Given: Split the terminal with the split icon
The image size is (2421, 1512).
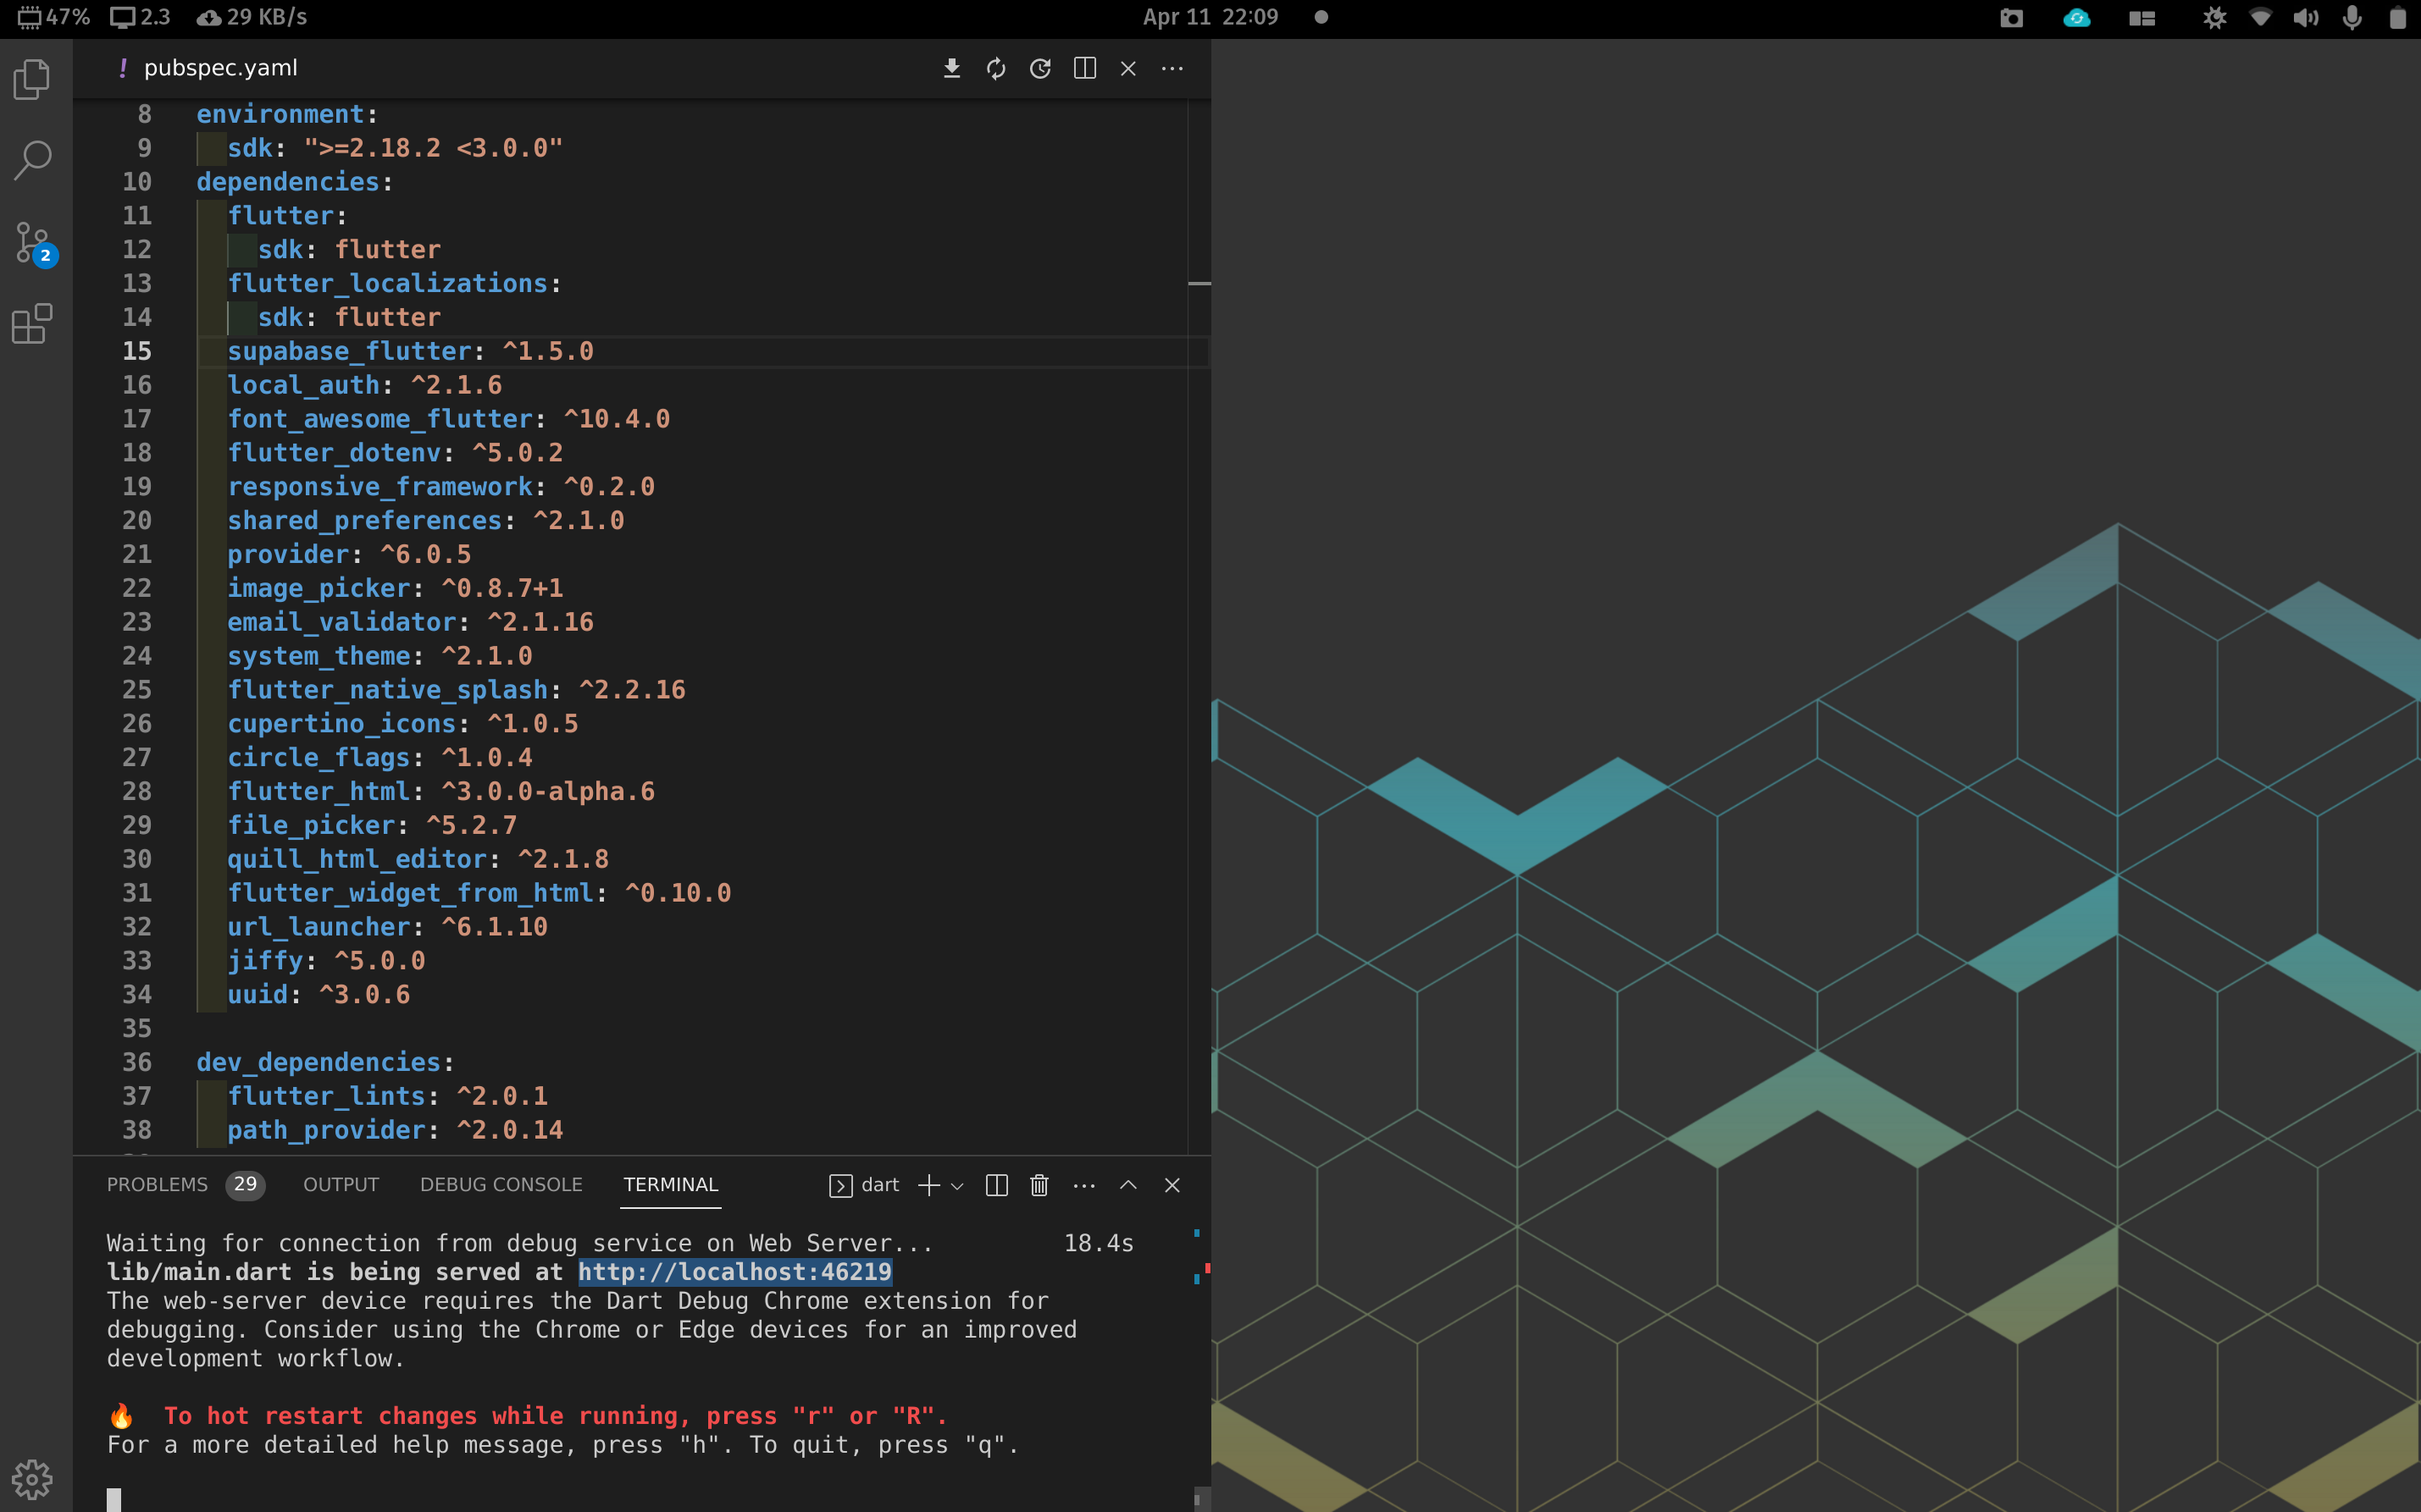Looking at the screenshot, I should point(996,1185).
